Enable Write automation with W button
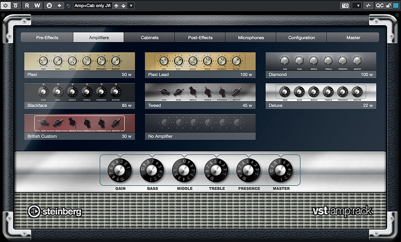The height and width of the screenshot is (242, 401). point(37,6)
